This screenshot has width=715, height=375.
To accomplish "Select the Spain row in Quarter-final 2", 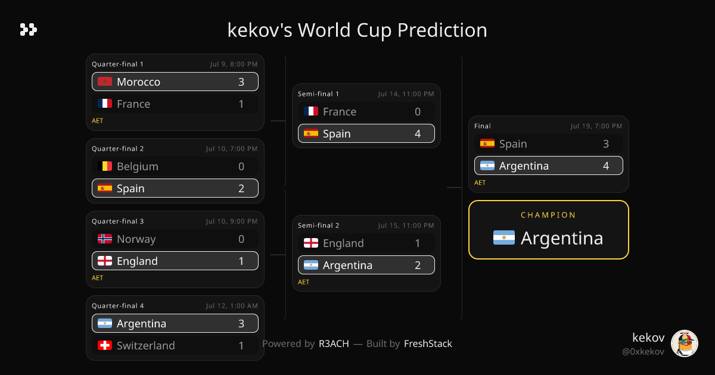I will tap(175, 188).
